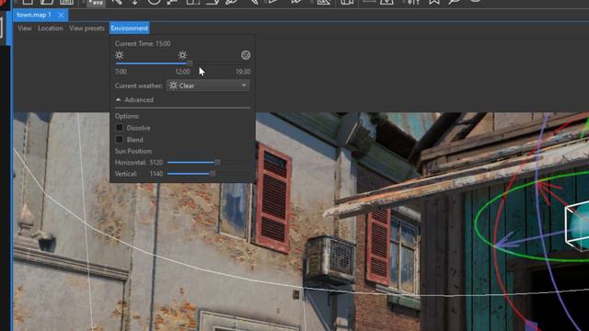Click the 19:30 time label
589x331 pixels.
(243, 72)
